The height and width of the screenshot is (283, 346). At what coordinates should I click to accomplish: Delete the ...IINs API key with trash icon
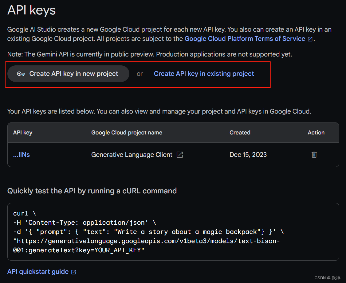click(314, 154)
